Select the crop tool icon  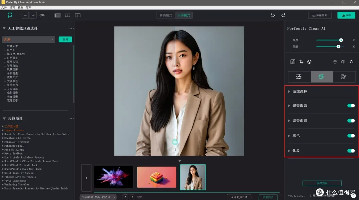tap(301, 62)
